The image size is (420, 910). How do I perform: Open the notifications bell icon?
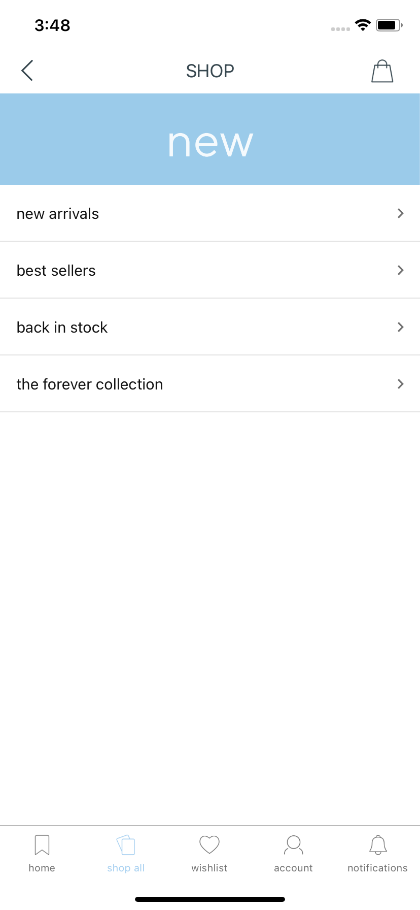pos(378,845)
